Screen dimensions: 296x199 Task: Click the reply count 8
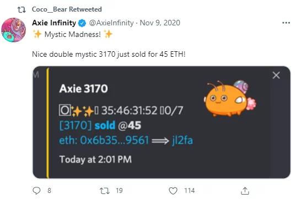(49, 191)
